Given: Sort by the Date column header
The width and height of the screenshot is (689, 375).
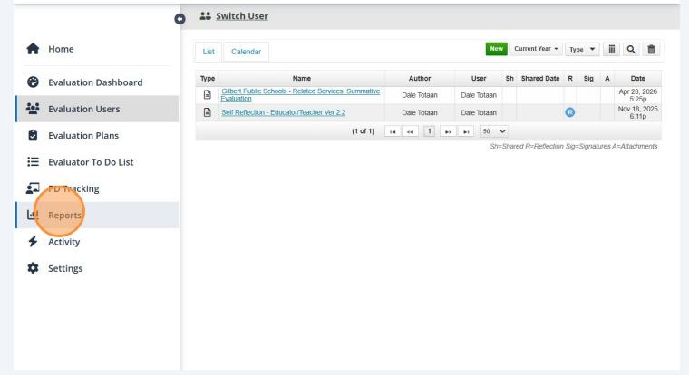Looking at the screenshot, I should point(637,78).
